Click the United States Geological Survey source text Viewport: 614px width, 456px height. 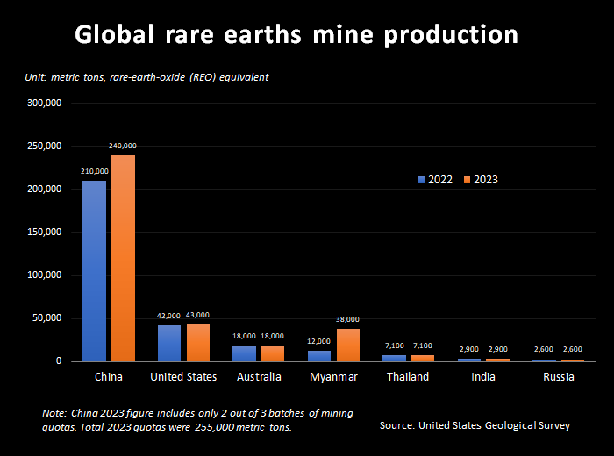click(475, 425)
